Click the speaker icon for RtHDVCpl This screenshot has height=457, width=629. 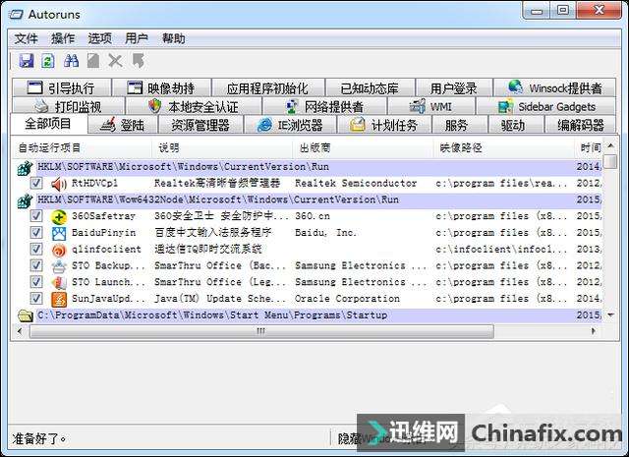click(59, 184)
